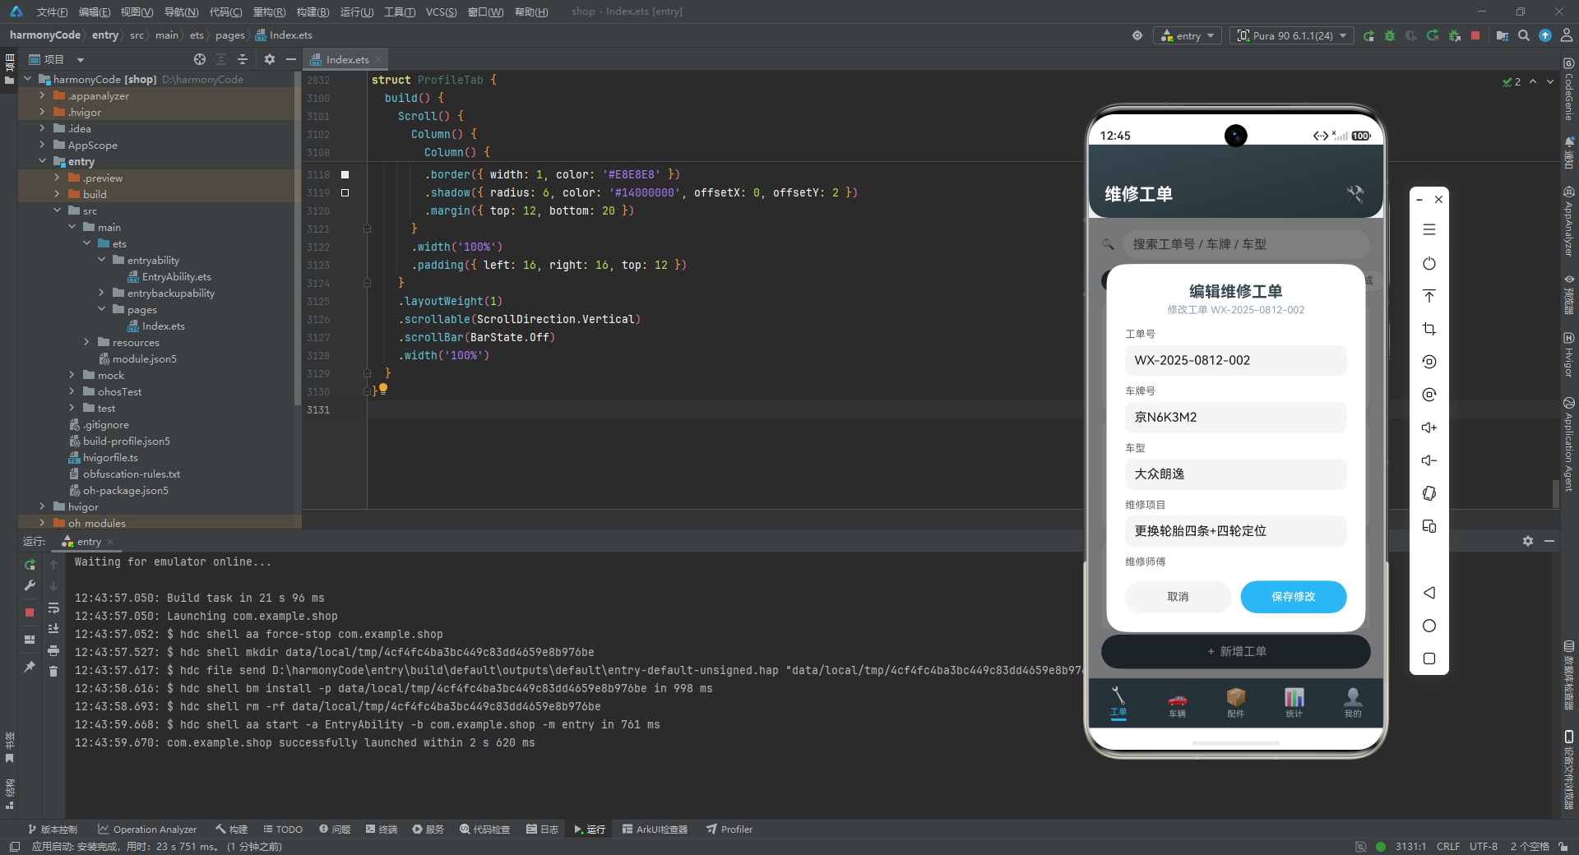
Task: Raise emulator volume with the speaker-plus icon
Action: [x=1429, y=427]
